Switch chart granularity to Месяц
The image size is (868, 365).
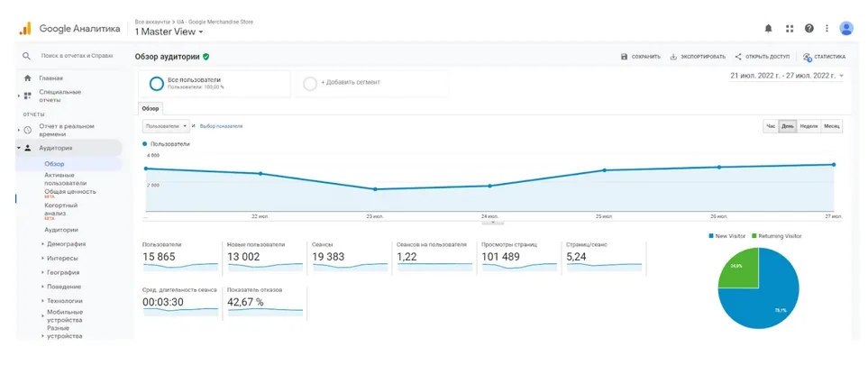pyautogui.click(x=831, y=126)
